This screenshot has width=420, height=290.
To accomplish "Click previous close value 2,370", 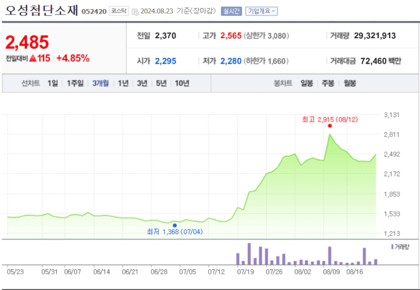I will [x=165, y=36].
